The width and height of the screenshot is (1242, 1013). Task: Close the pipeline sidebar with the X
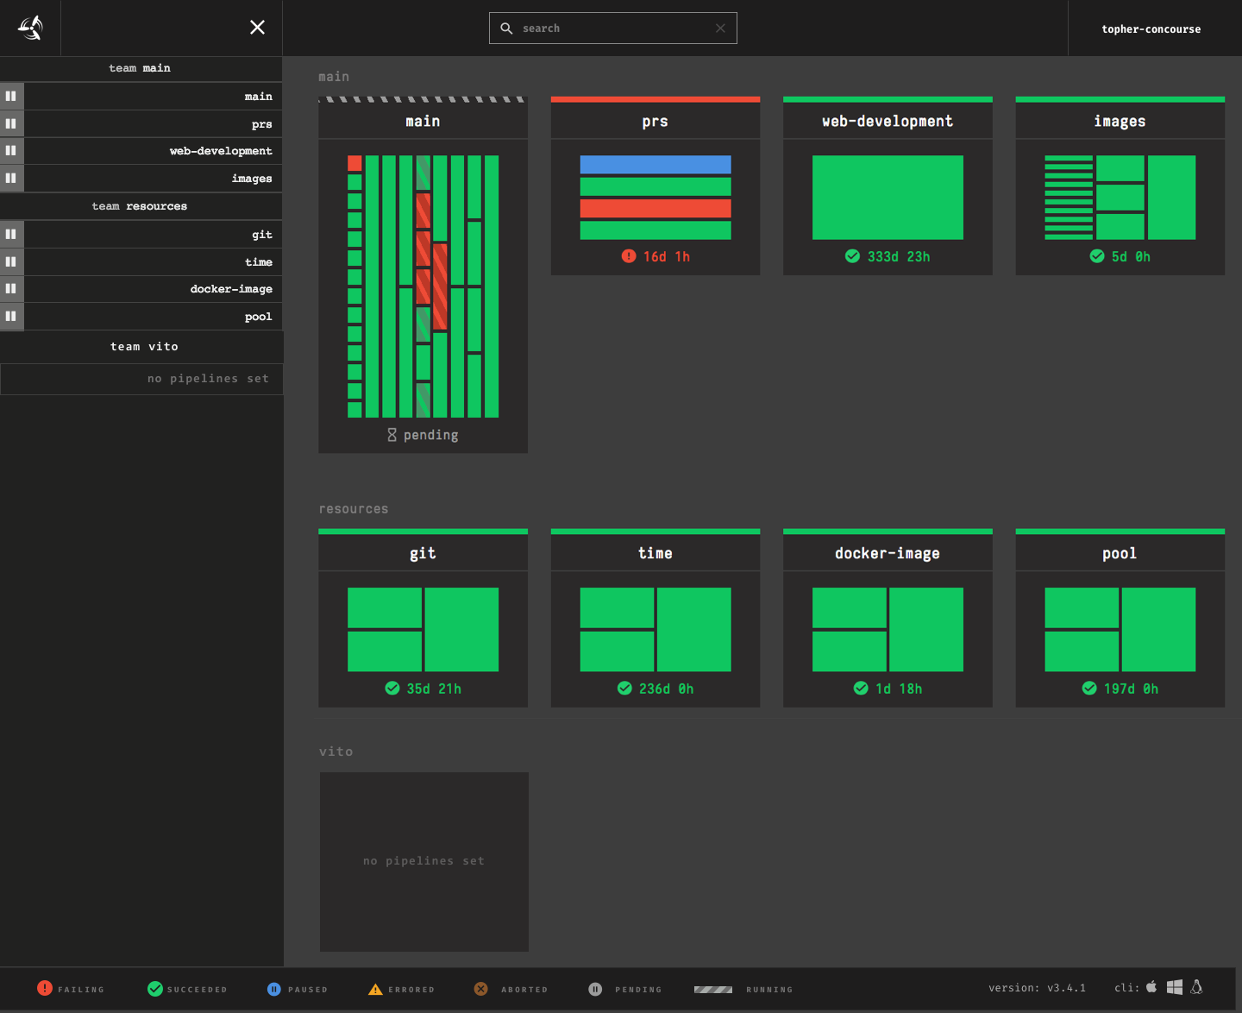pyautogui.click(x=257, y=27)
